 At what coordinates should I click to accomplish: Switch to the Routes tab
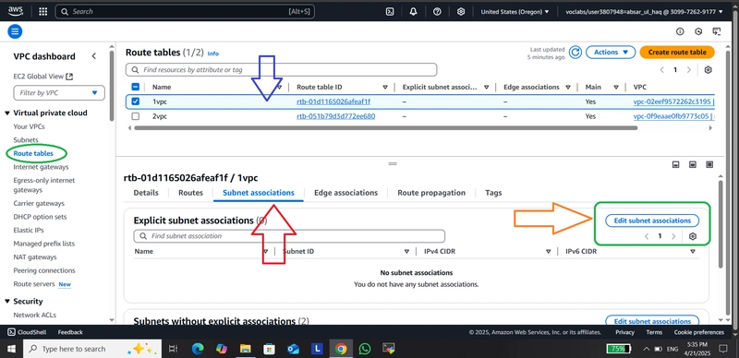click(x=190, y=193)
